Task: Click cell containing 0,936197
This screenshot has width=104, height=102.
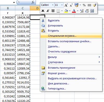Action: click(x=8, y=45)
